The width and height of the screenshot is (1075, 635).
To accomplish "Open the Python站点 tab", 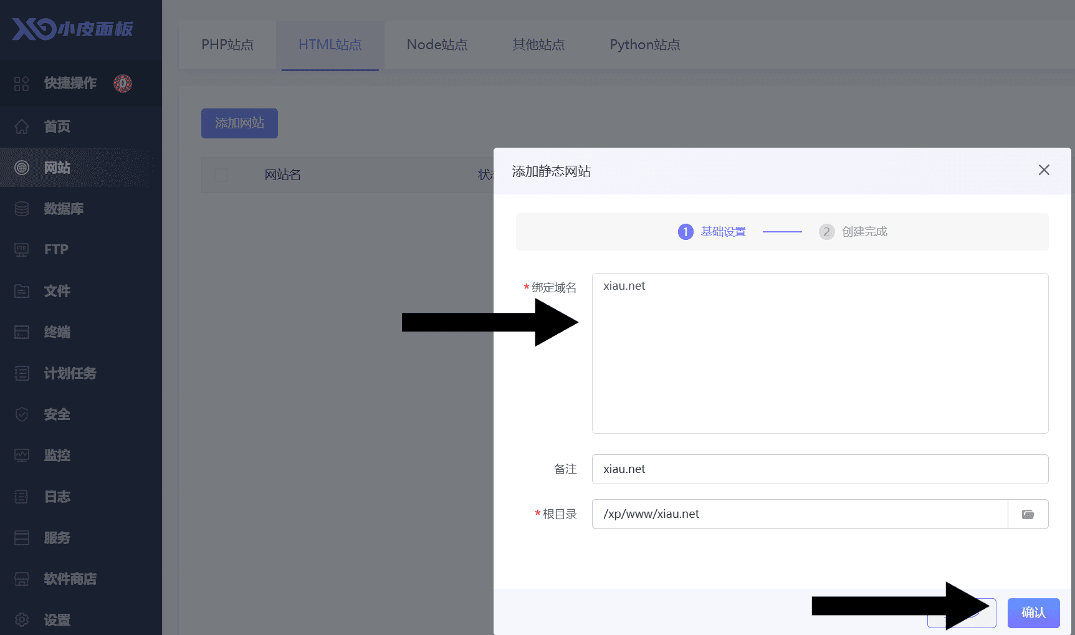I will tap(644, 45).
